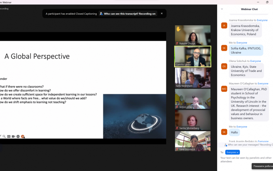Collapse the Webinar Chat panel using chevron
Image resolution: width=273 pixels, height=171 pixels.
[222, 9]
